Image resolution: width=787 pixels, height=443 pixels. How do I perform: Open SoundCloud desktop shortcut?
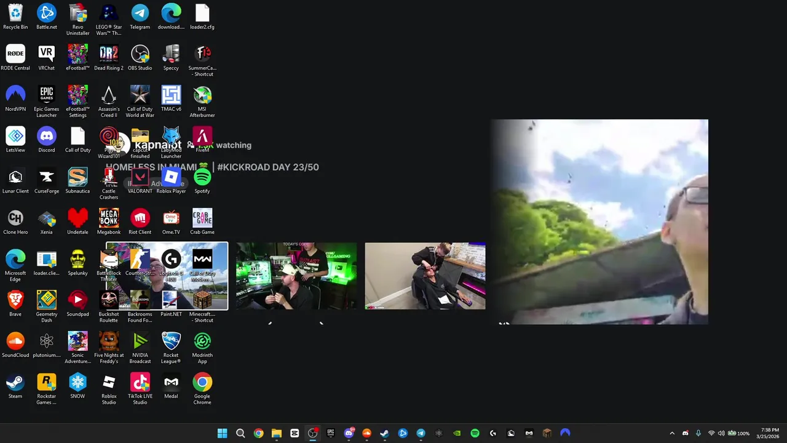15,345
